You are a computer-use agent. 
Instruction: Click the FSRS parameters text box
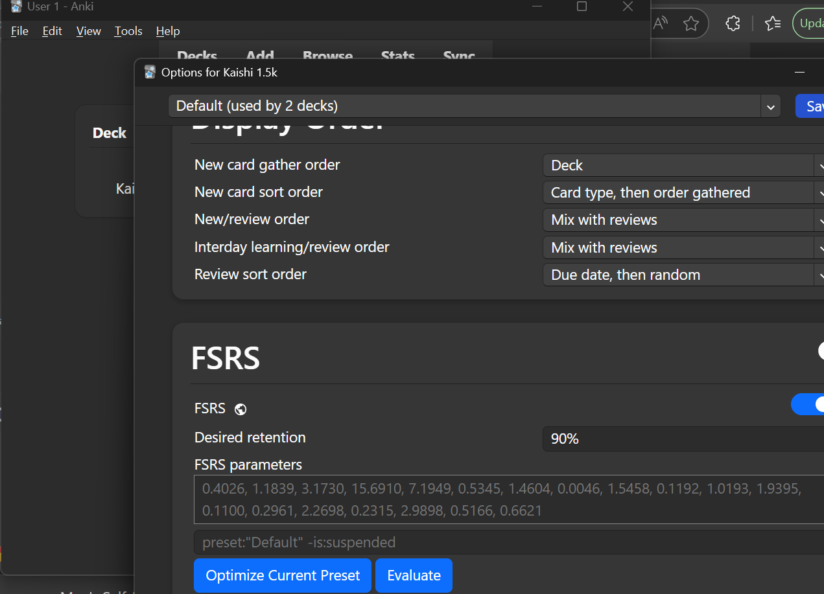click(509, 499)
